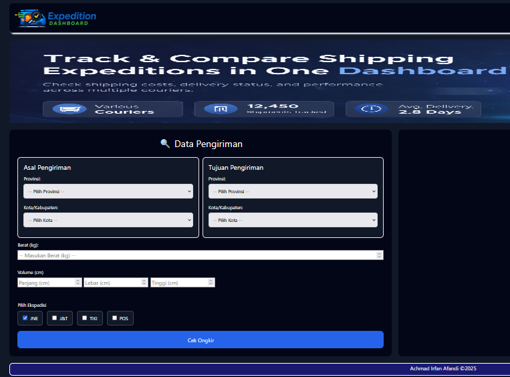510x377 pixels.
Task: Open the Asal Pengiriman Provinsi dropdown
Action: [108, 191]
